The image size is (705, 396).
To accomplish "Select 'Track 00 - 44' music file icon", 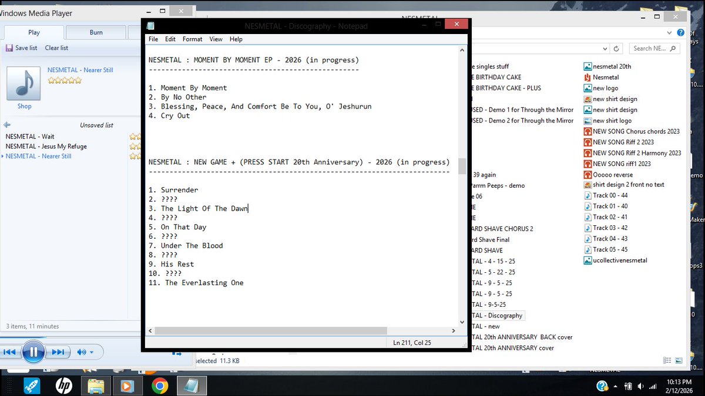I will [587, 195].
